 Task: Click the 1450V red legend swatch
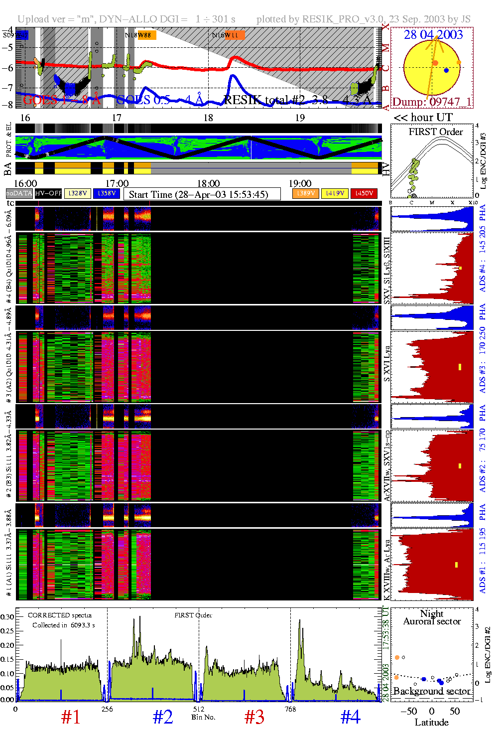coord(364,193)
